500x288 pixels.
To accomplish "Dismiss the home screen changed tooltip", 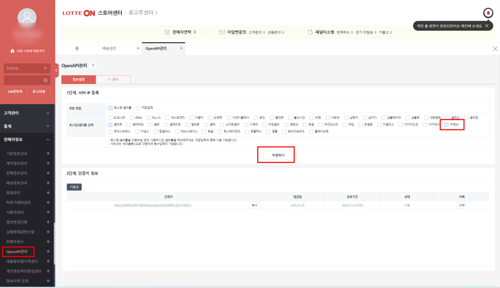I will click(x=487, y=26).
